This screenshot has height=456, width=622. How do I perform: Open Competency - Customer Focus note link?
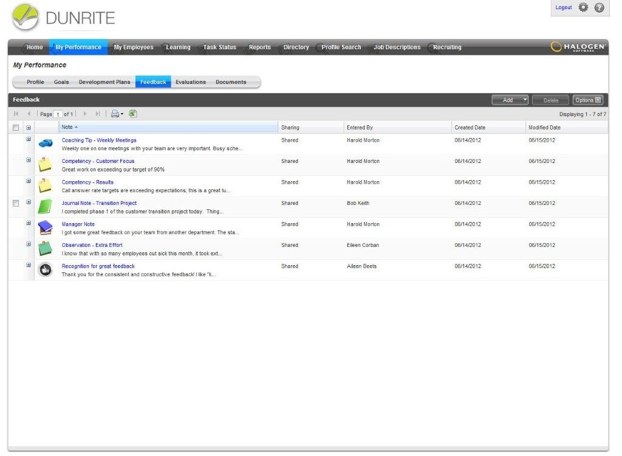[x=98, y=161]
